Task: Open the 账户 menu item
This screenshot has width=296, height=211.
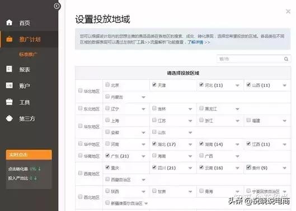Action: [25, 86]
